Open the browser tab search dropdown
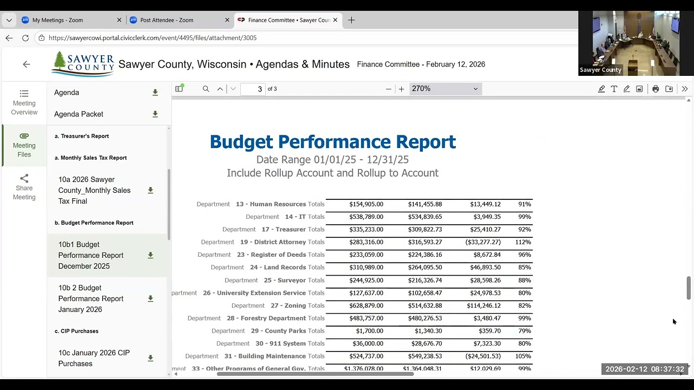The image size is (694, 390). click(9, 20)
